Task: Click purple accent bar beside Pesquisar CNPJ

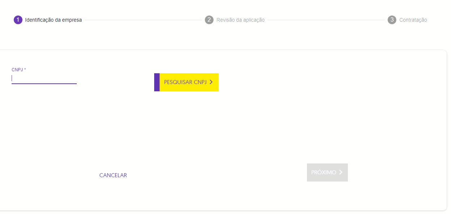Action: point(157,82)
